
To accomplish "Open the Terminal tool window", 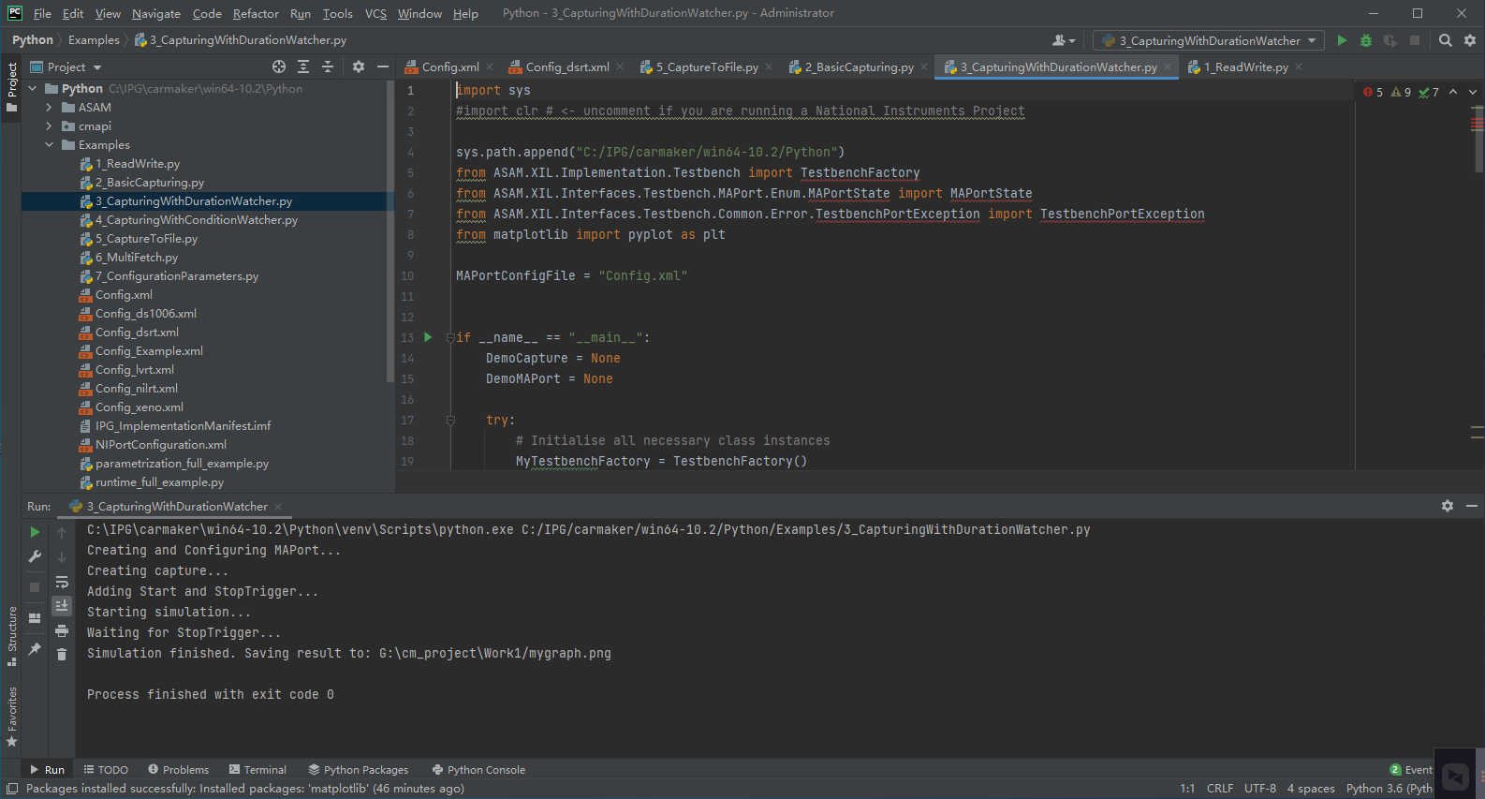I will [x=257, y=770].
